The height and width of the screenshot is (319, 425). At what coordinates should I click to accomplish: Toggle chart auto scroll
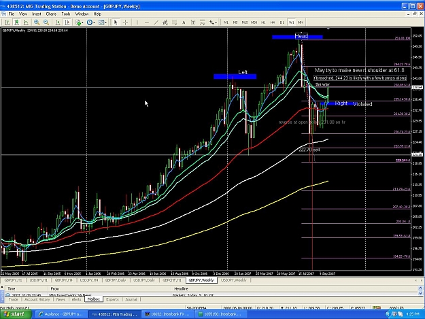58,22
